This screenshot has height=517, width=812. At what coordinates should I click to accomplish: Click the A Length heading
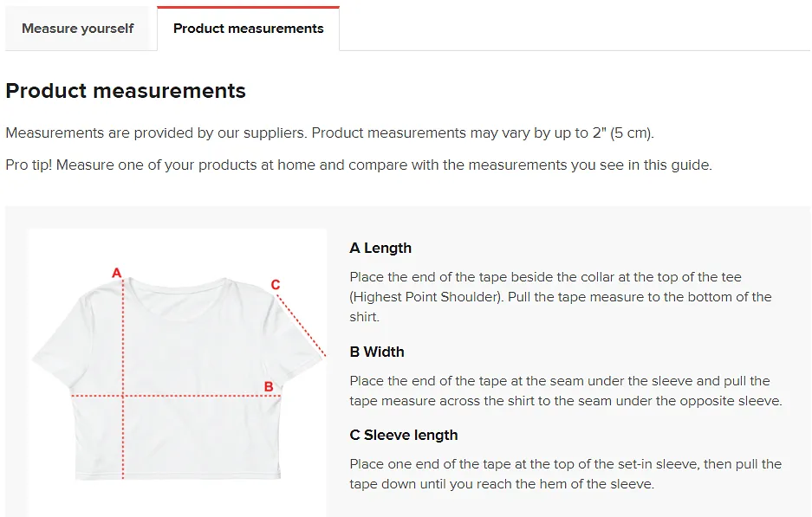(x=380, y=248)
